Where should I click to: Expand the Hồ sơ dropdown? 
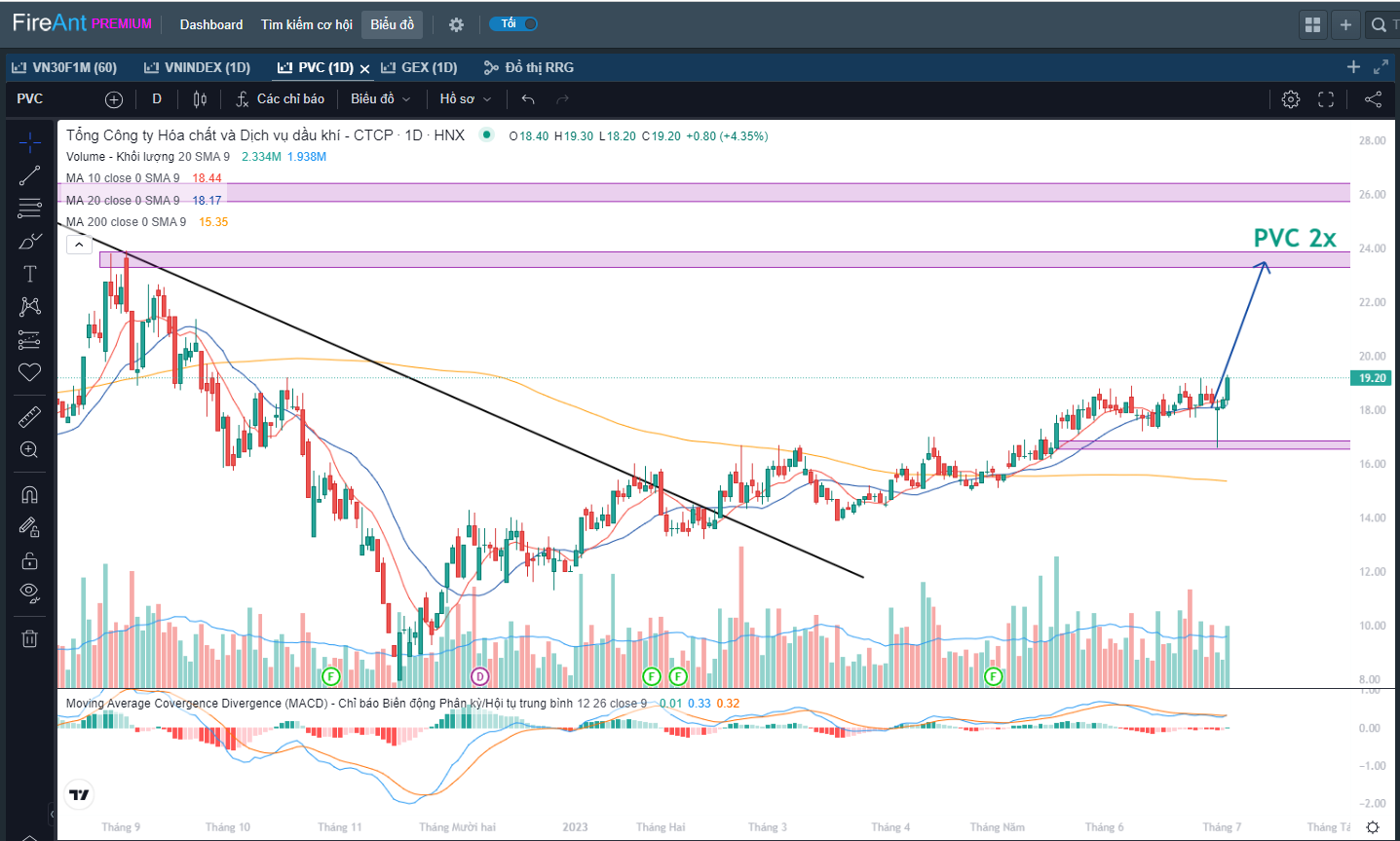point(466,99)
